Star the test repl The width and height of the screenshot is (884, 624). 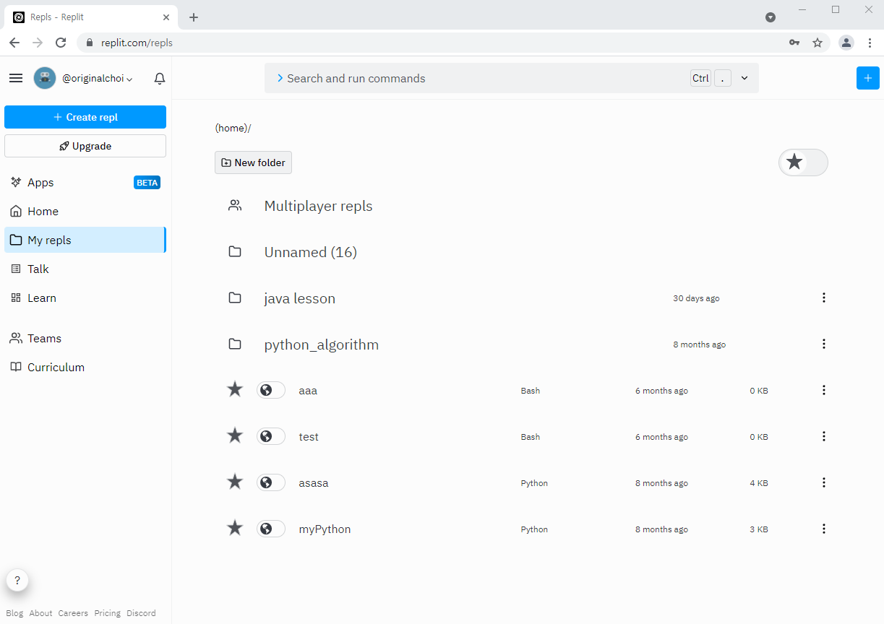[235, 436]
